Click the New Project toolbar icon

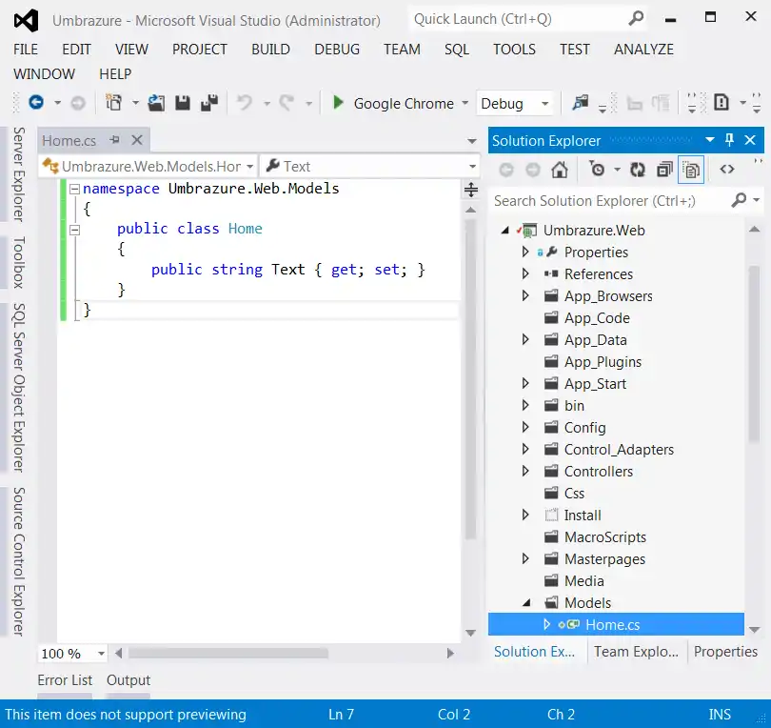tap(114, 103)
